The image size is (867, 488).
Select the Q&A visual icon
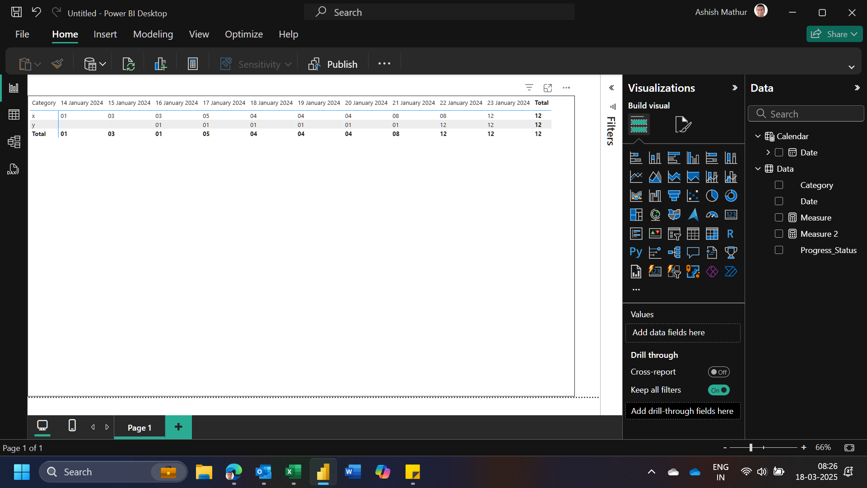point(693,252)
